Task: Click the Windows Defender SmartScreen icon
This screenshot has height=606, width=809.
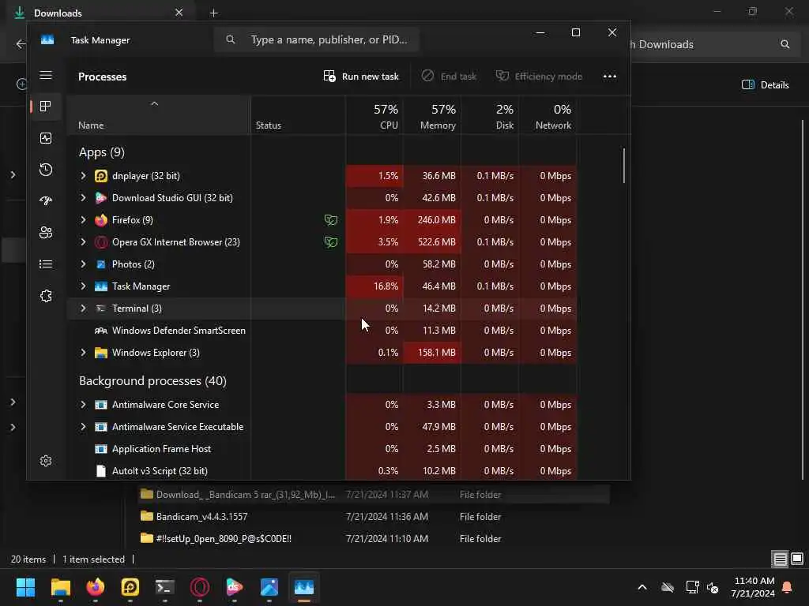Action: pos(101,331)
